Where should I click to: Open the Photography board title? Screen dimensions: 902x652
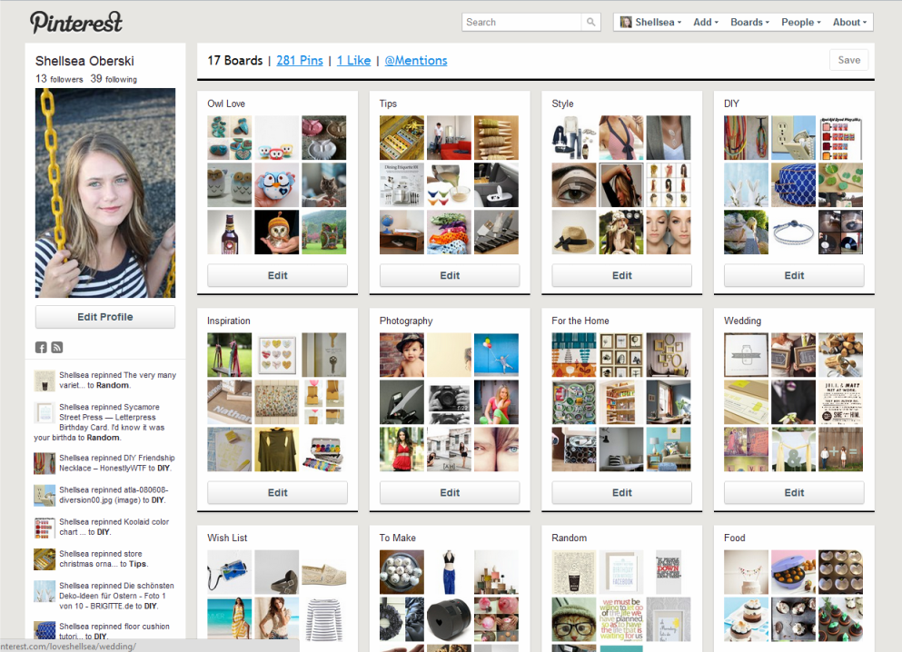coord(406,321)
